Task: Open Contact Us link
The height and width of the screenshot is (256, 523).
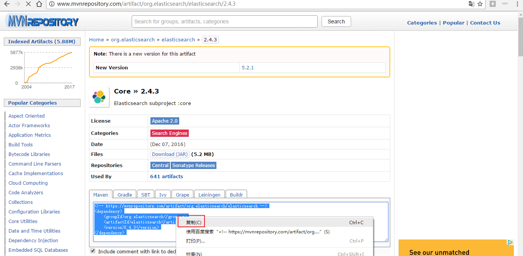Action: pos(485,23)
